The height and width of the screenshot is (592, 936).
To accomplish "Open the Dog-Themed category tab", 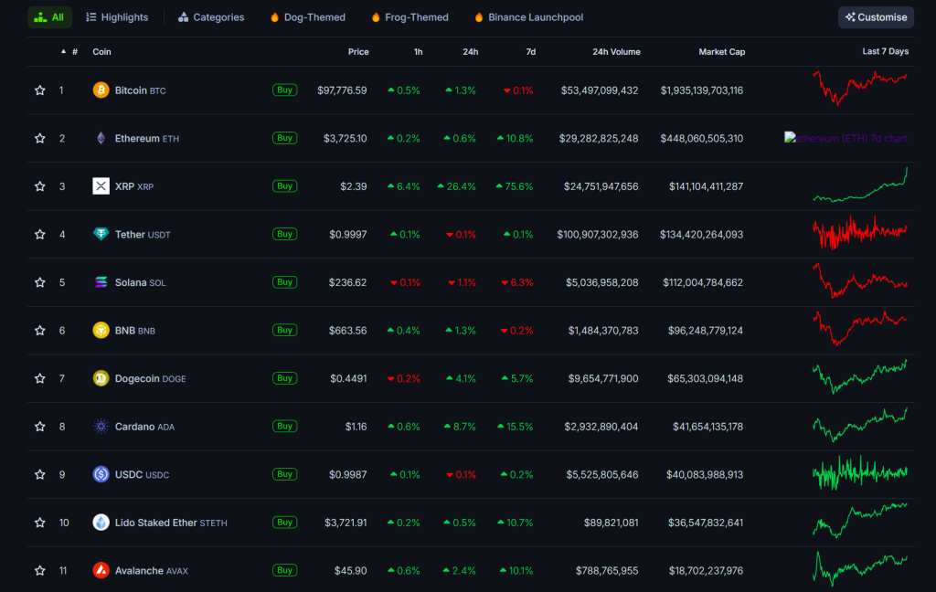I will (308, 17).
